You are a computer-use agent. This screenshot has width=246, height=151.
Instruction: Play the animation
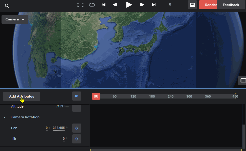[129, 5]
